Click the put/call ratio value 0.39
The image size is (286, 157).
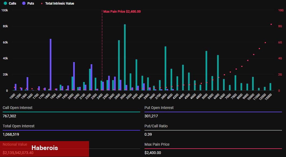148,134
